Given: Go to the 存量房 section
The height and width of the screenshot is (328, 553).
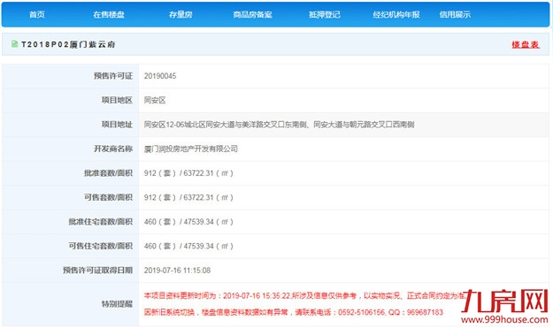Looking at the screenshot, I should pyautogui.click(x=180, y=14).
